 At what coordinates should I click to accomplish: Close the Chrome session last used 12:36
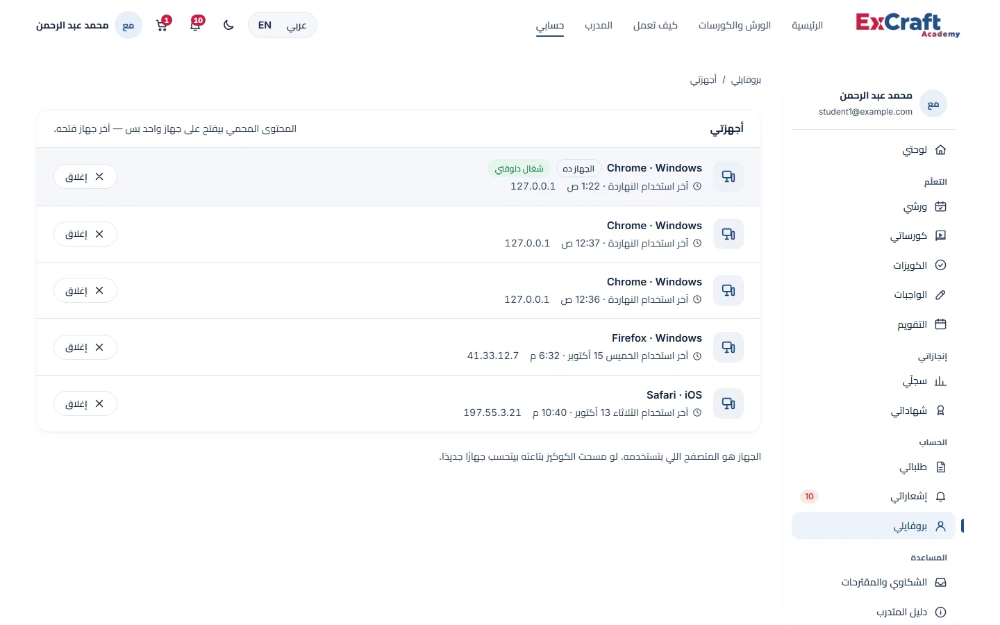[x=85, y=290]
